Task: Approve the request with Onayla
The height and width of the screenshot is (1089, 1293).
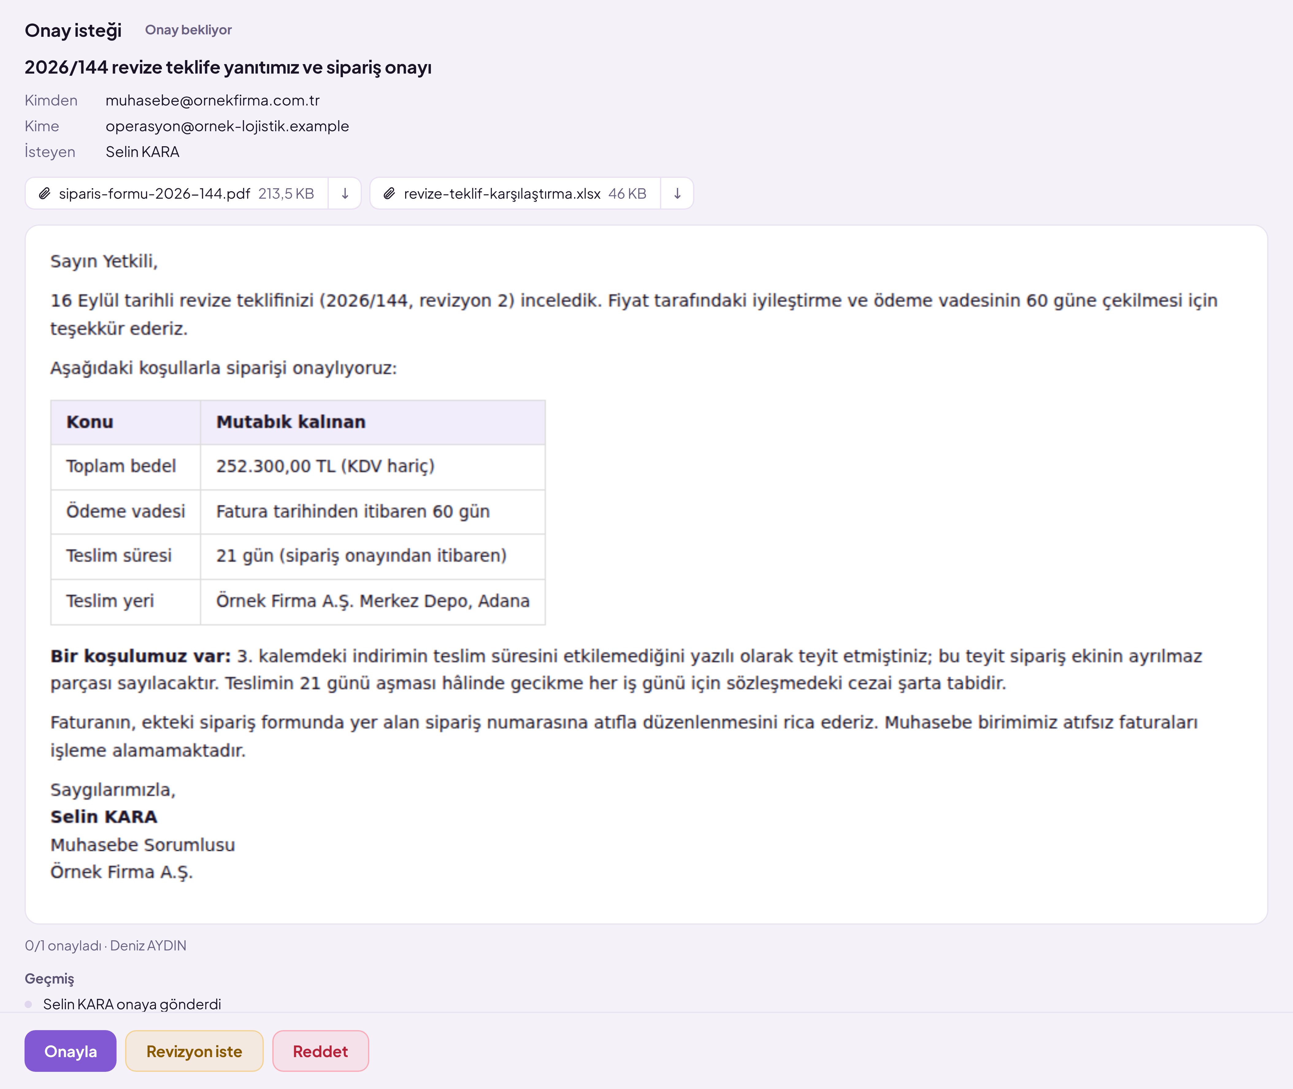Action: click(x=71, y=1051)
